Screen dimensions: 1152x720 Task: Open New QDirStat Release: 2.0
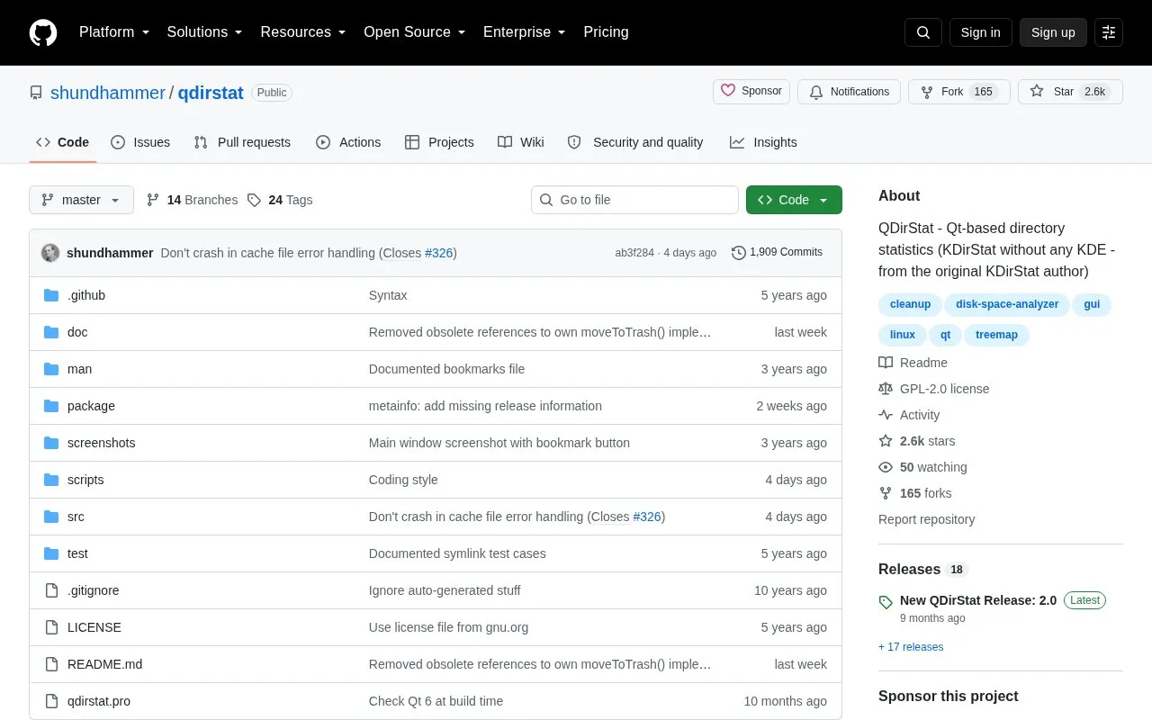pyautogui.click(x=978, y=600)
